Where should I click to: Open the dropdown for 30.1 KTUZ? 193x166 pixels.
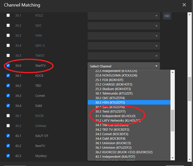[x=124, y=16]
